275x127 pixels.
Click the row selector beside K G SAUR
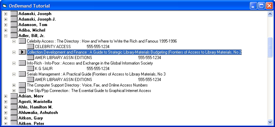pyautogui.click(x=31, y=69)
